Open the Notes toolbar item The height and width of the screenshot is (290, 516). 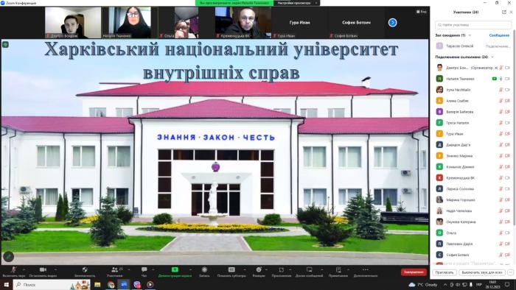click(x=338, y=272)
